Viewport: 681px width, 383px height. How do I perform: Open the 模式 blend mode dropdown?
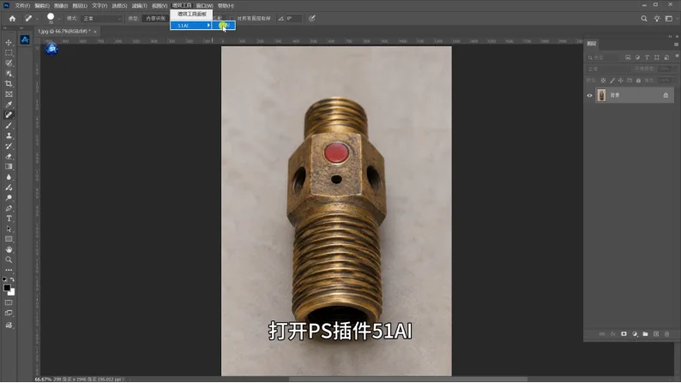click(x=102, y=19)
